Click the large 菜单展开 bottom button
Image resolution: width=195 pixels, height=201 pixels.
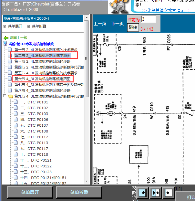tap(30, 192)
